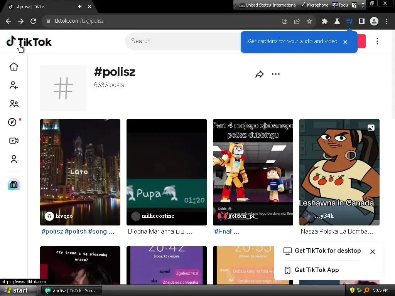Viewport: 395px width, 296px height.
Task: Open the Home feed sidebar icon
Action: click(14, 67)
